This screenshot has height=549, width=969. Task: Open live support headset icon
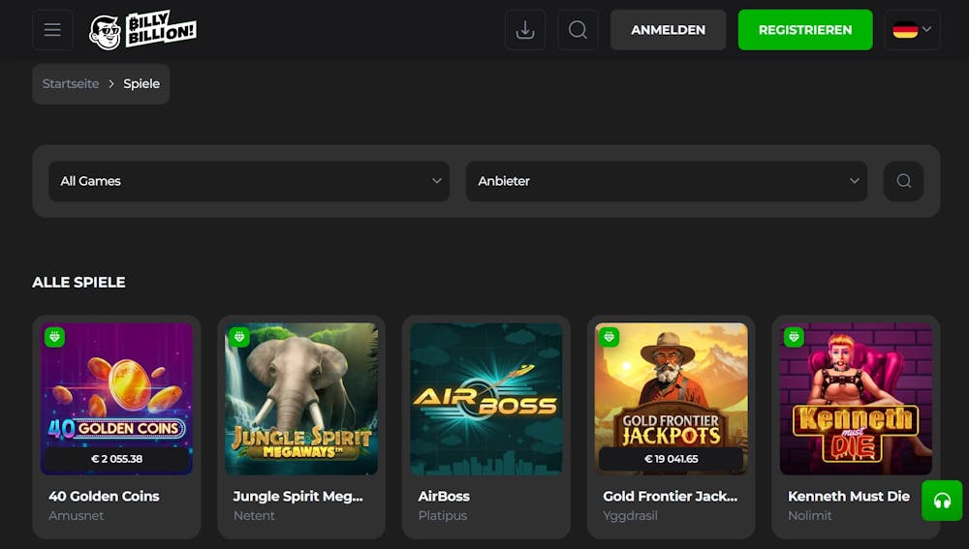coord(942,501)
